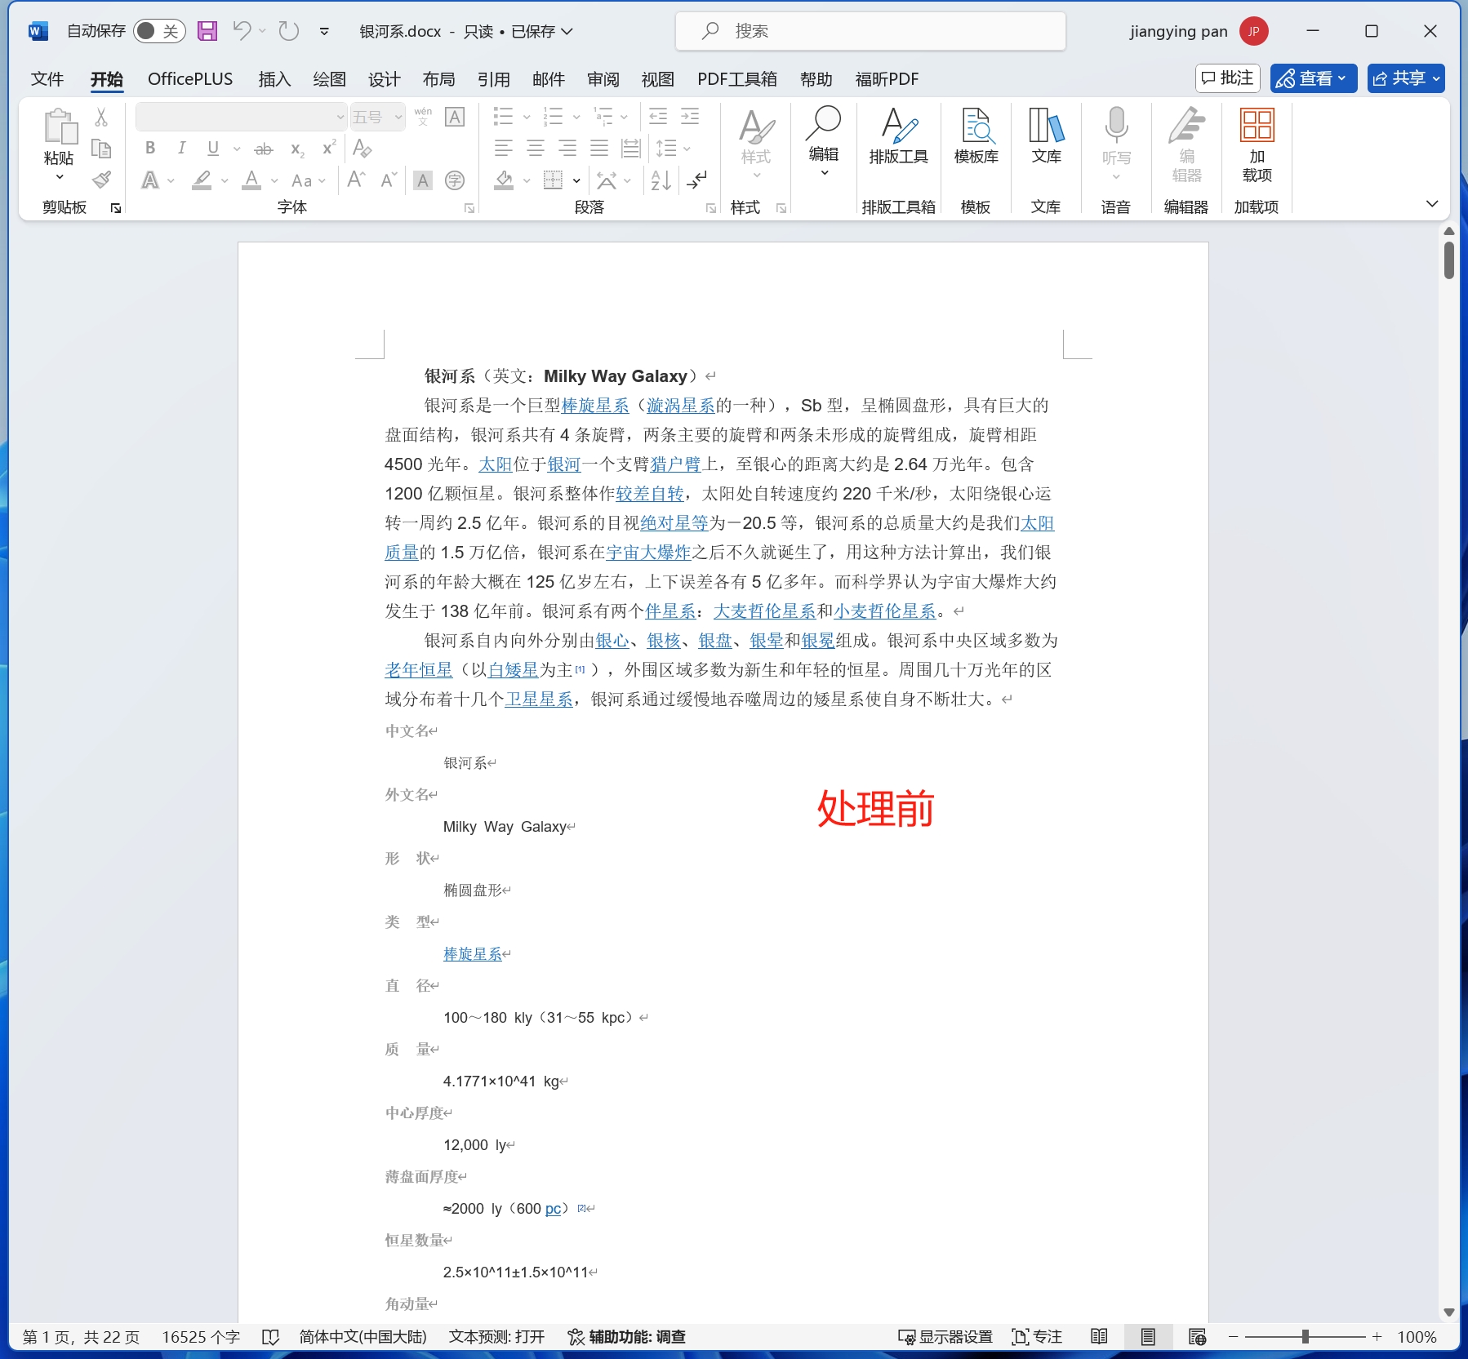Apply center paragraph alignment

click(536, 148)
